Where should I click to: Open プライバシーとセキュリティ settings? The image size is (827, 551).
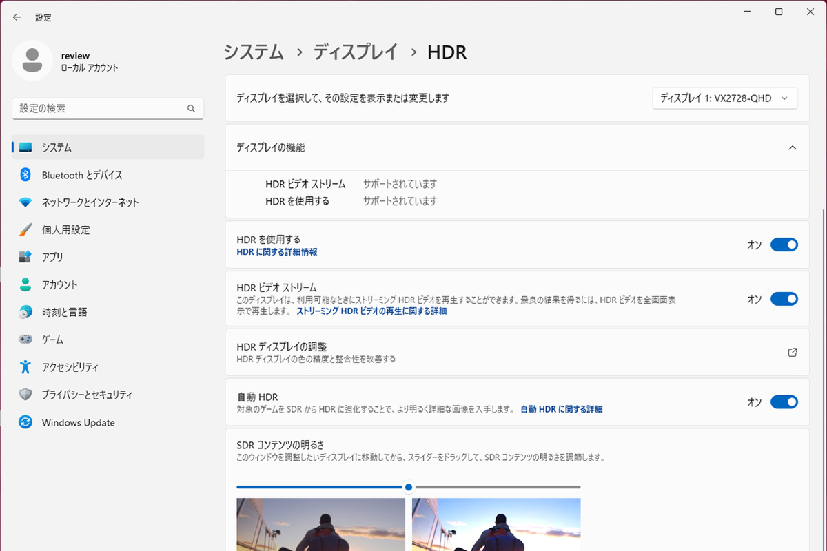tap(108, 395)
